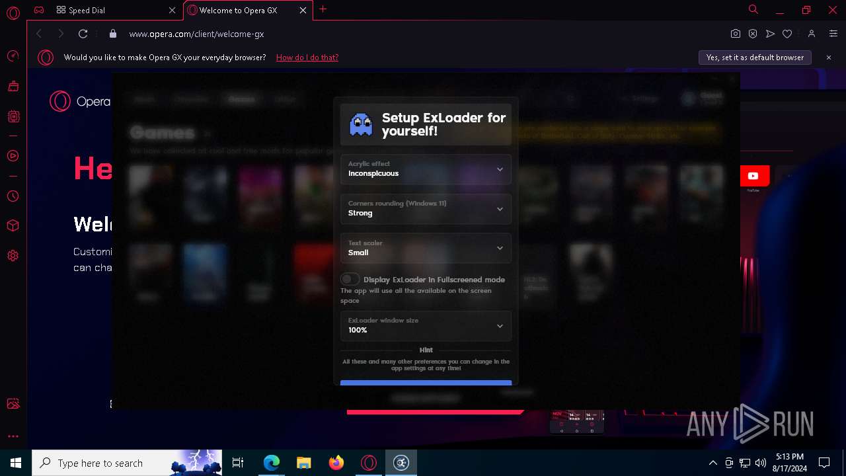Open the Player icon in sidebar
Image resolution: width=846 pixels, height=476 pixels.
[13, 156]
